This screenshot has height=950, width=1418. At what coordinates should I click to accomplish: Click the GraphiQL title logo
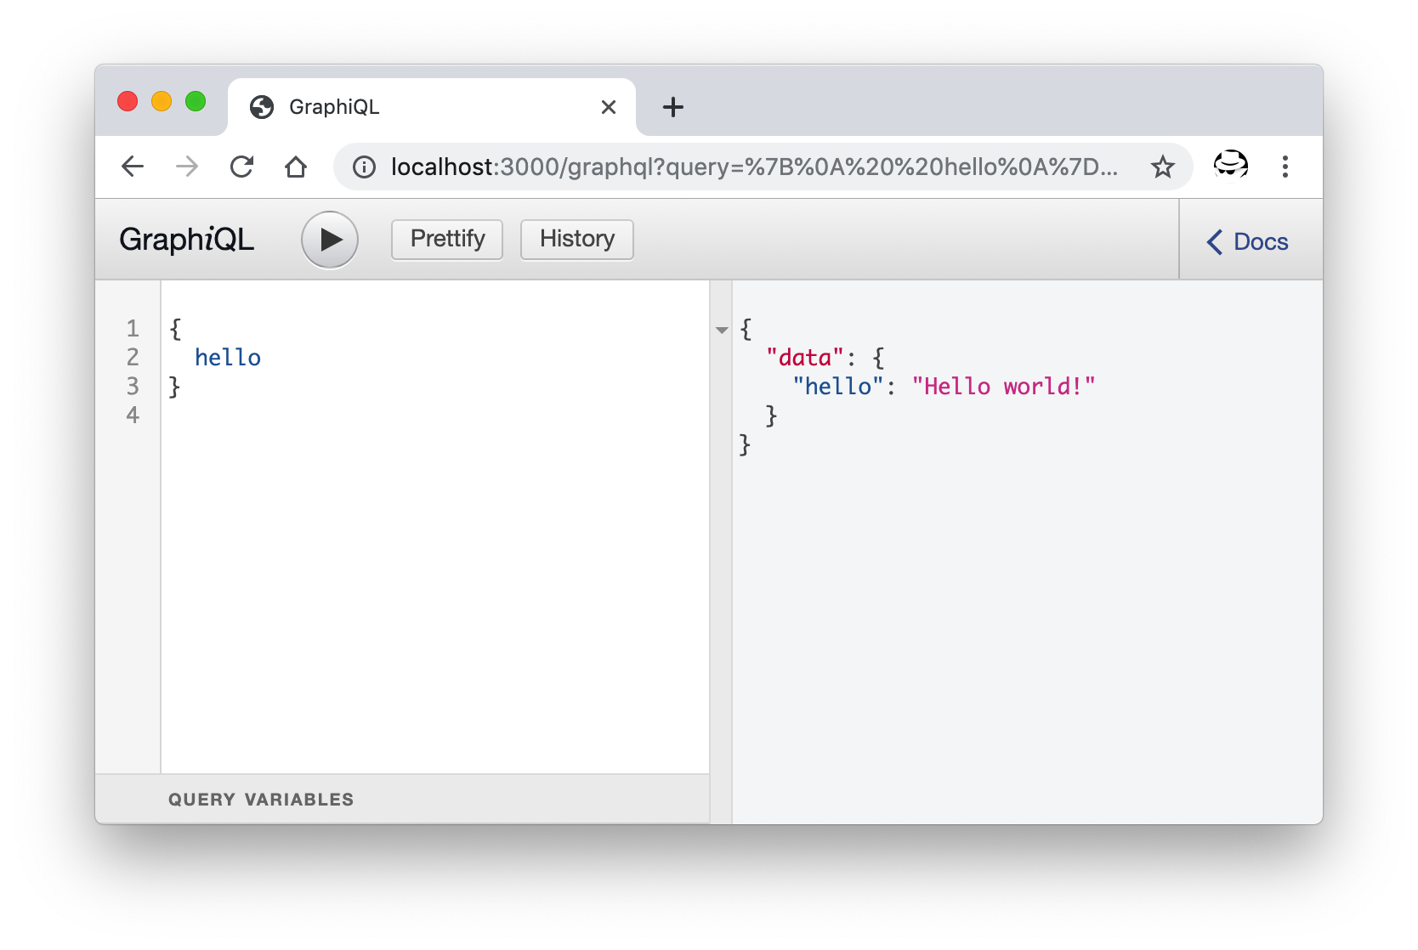[187, 240]
